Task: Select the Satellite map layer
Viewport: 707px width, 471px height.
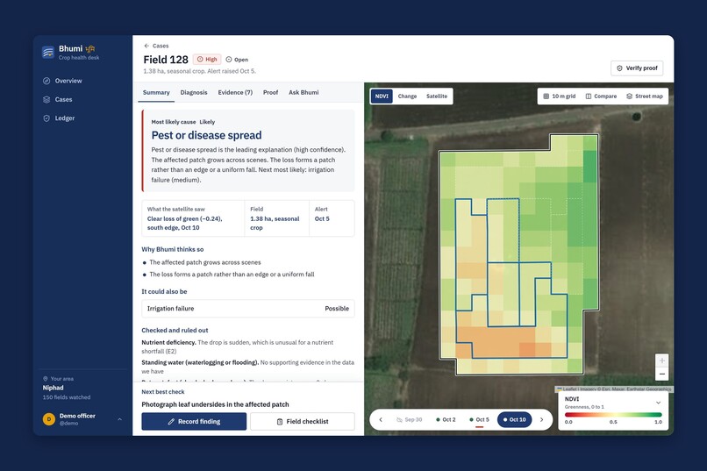Action: [437, 96]
